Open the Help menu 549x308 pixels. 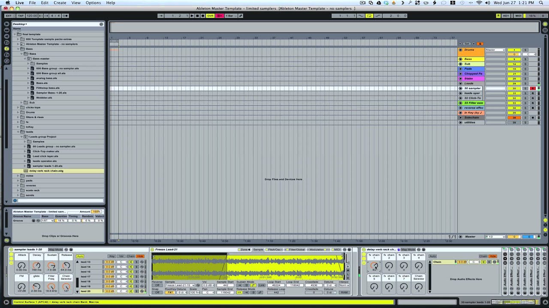pos(111,3)
